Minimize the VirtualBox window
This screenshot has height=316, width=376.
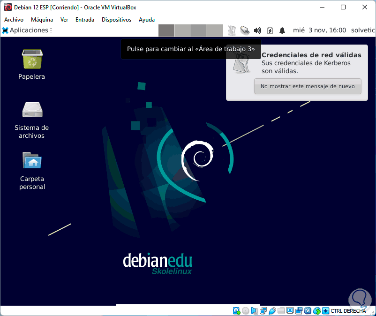[322, 7]
